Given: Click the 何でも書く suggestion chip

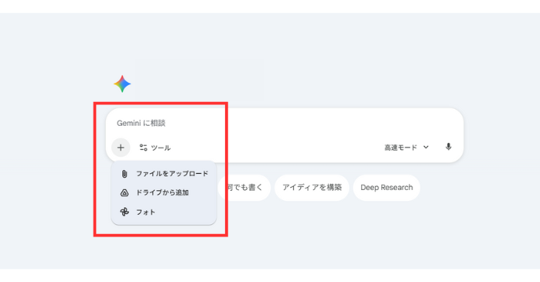Looking at the screenshot, I should click(244, 188).
